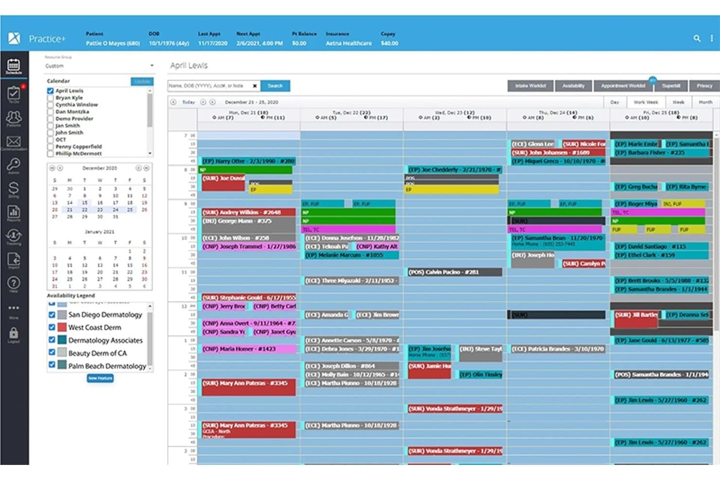Check Cynthia Winslow in Calendar list
The height and width of the screenshot is (480, 720).
50,105
